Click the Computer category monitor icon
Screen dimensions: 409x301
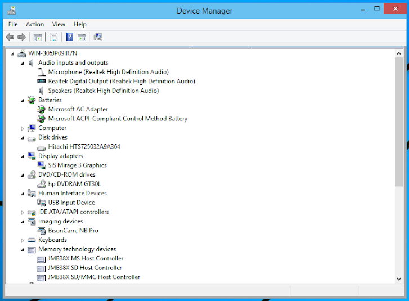click(32, 128)
